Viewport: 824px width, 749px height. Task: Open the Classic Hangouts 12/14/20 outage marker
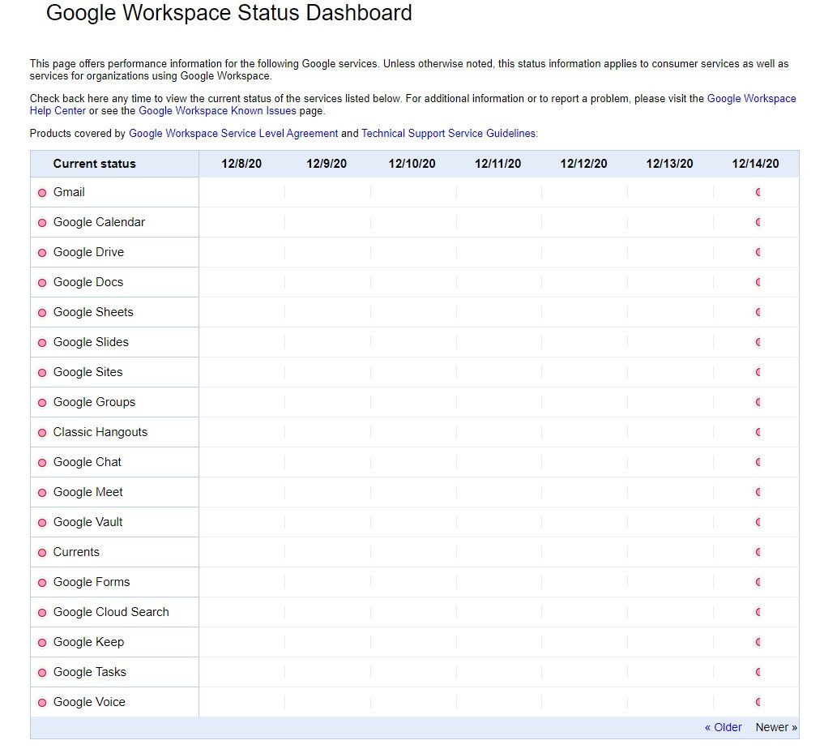[758, 431]
